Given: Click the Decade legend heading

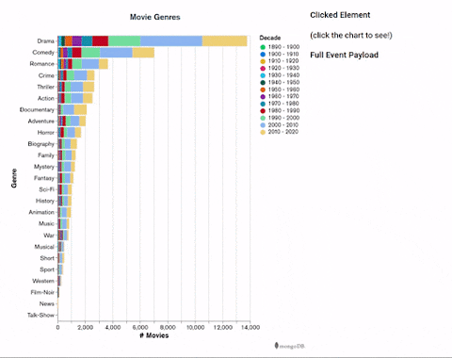Looking at the screenshot, I should (270, 38).
